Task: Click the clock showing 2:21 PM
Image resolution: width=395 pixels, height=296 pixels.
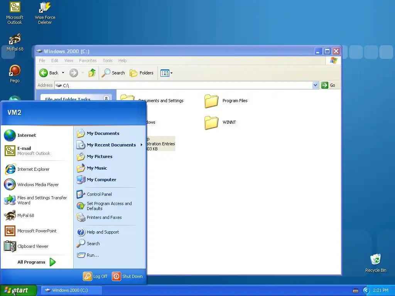Action: pos(381,291)
